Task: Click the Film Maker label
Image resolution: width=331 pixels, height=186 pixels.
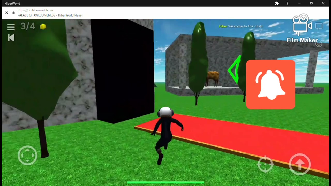Action: click(x=302, y=40)
